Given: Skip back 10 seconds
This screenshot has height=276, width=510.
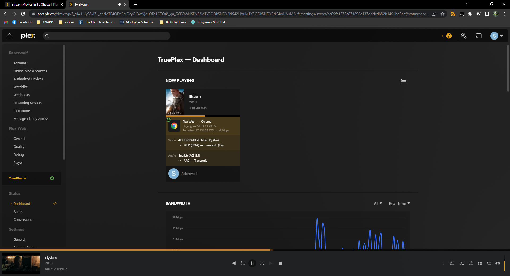Looking at the screenshot, I should click(243, 263).
